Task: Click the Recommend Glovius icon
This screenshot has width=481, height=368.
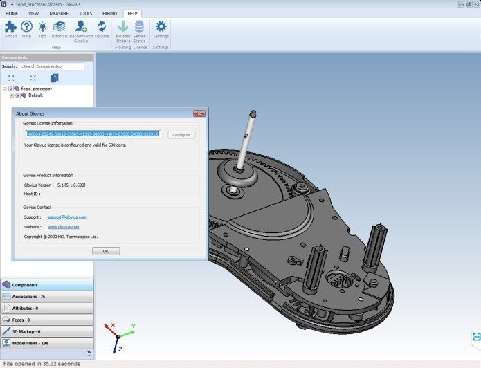Action: coord(81,27)
